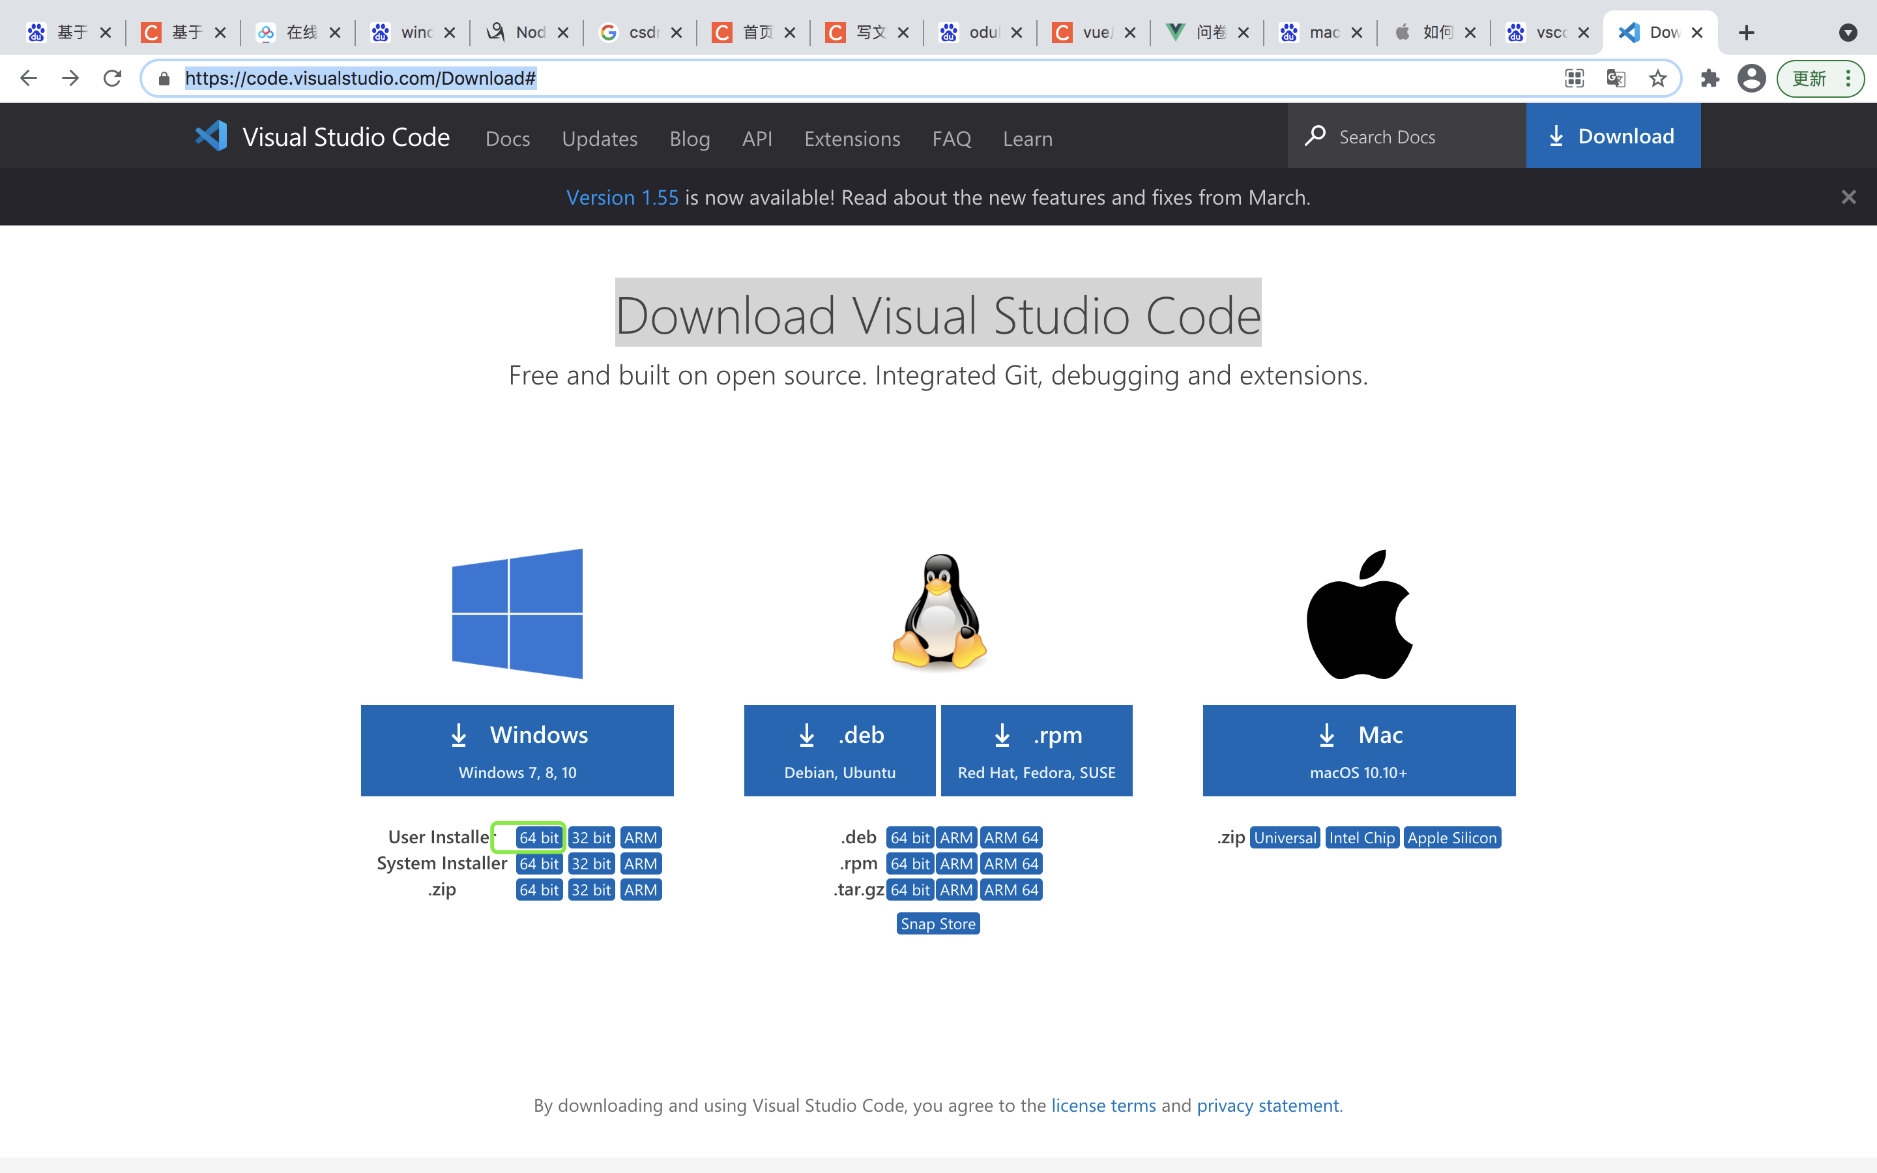Switch to the 'vue' CSDN tab

1094,33
